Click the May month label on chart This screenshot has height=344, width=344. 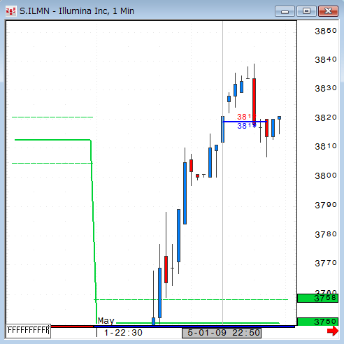106,321
